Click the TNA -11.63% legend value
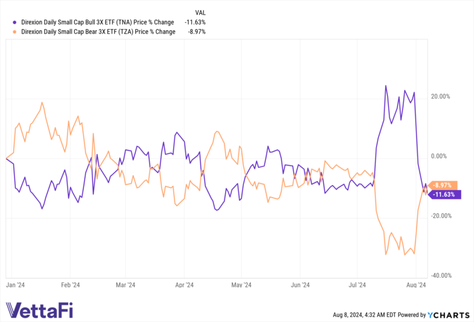The width and height of the screenshot is (474, 322). click(196, 22)
